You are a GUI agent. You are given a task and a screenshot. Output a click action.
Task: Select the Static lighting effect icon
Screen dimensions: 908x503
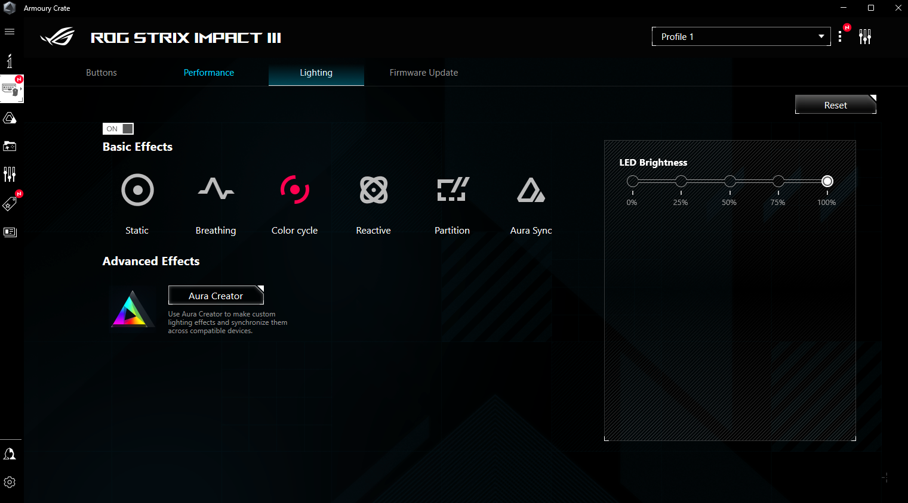pyautogui.click(x=137, y=190)
